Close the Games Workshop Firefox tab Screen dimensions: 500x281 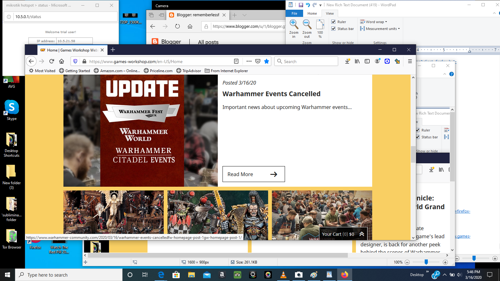pyautogui.click(x=102, y=50)
